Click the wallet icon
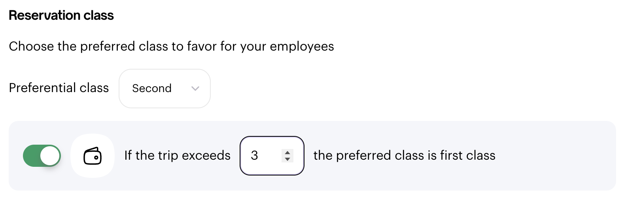 tap(93, 156)
